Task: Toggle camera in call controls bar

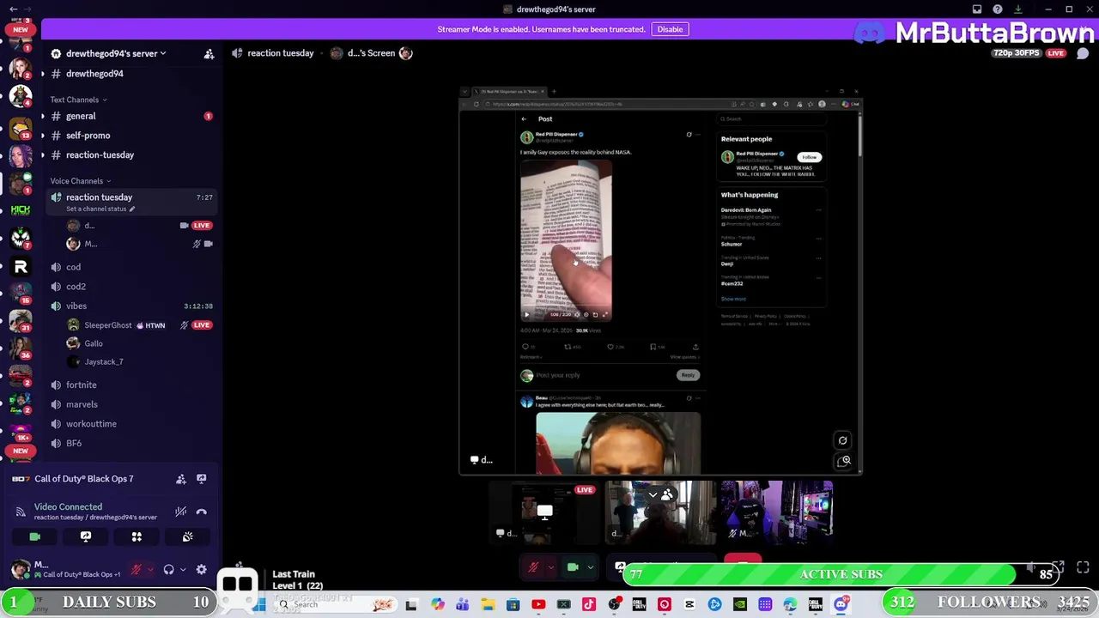Action: coord(573,567)
